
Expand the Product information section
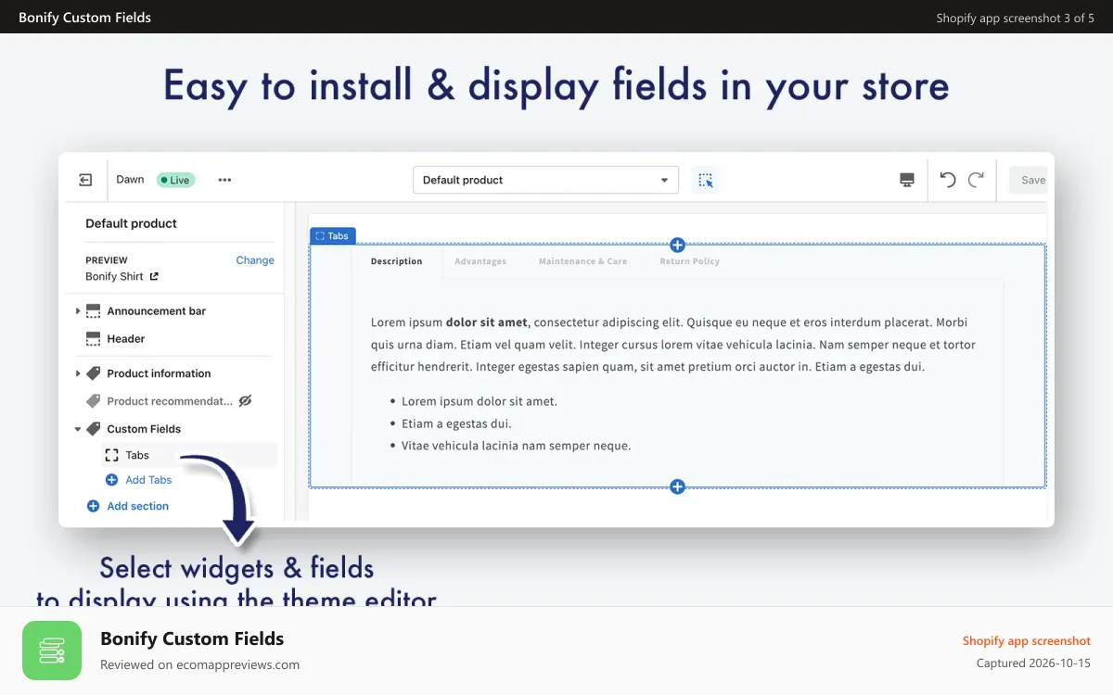(78, 373)
